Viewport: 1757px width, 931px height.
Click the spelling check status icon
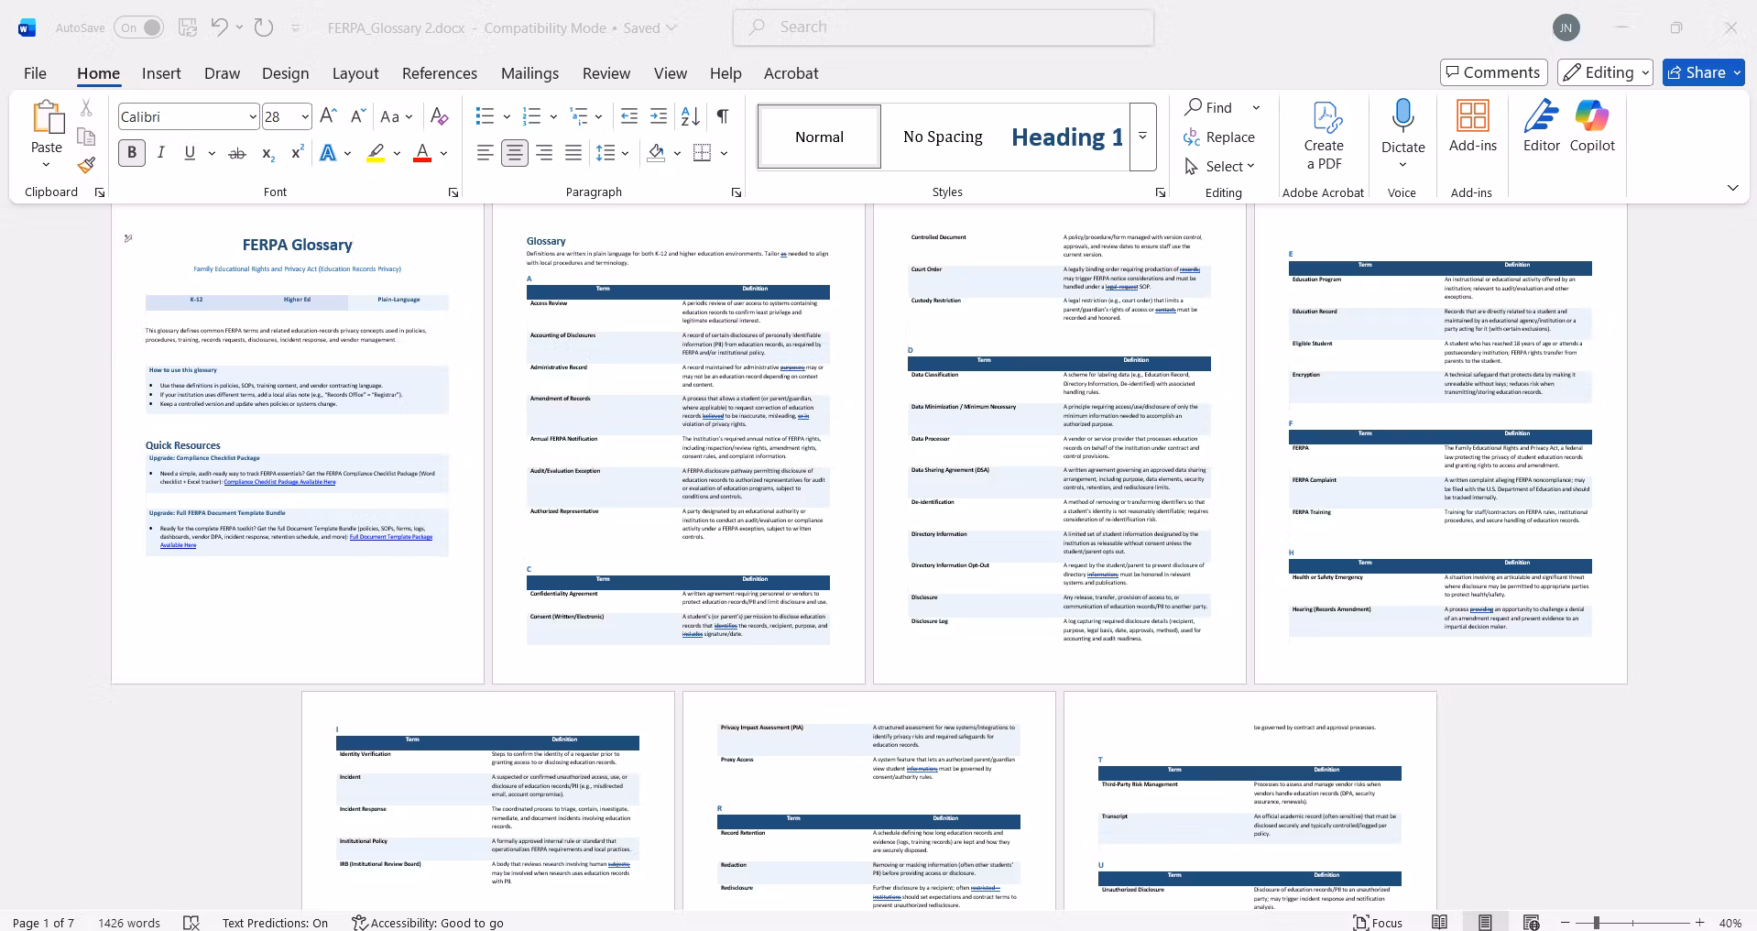tap(191, 923)
